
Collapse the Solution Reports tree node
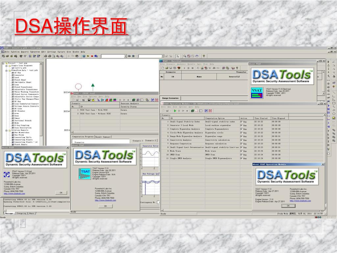coord(7,130)
